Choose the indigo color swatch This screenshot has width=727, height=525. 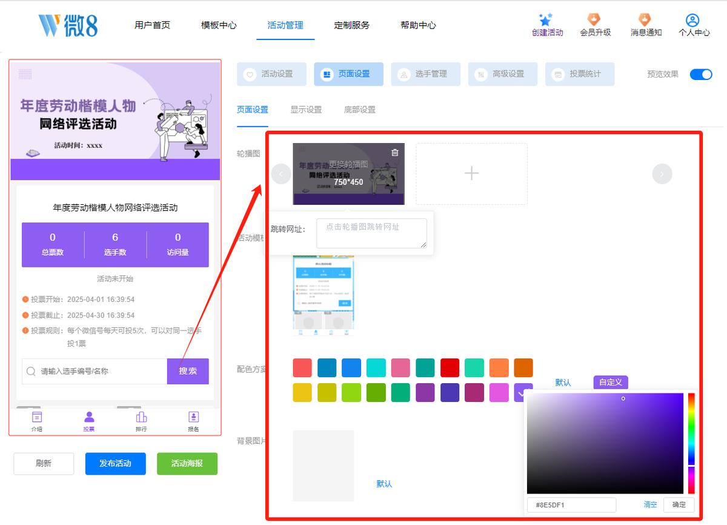coord(450,392)
